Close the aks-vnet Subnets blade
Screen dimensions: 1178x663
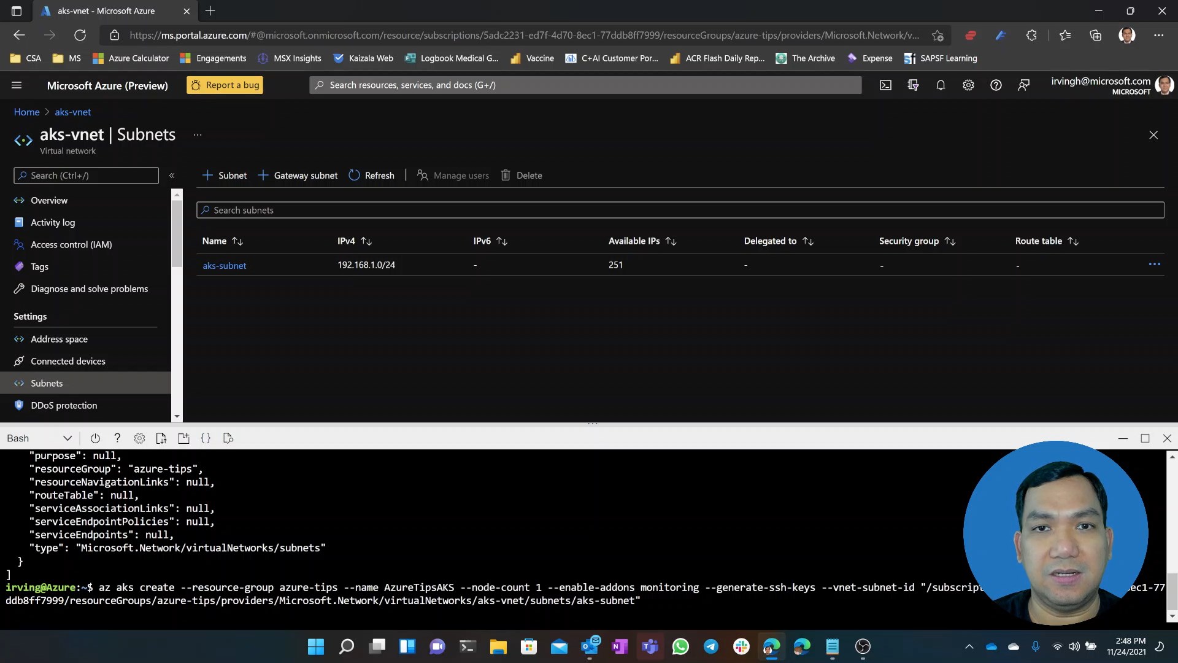[1153, 135]
